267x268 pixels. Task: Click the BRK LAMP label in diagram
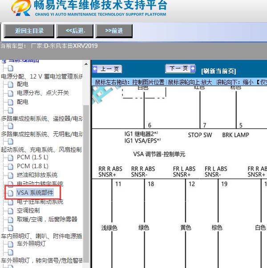(236, 135)
